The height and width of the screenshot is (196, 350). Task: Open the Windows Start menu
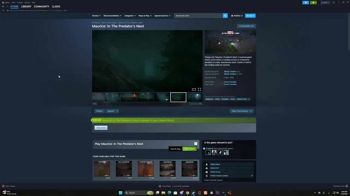pyautogui.click(x=121, y=193)
